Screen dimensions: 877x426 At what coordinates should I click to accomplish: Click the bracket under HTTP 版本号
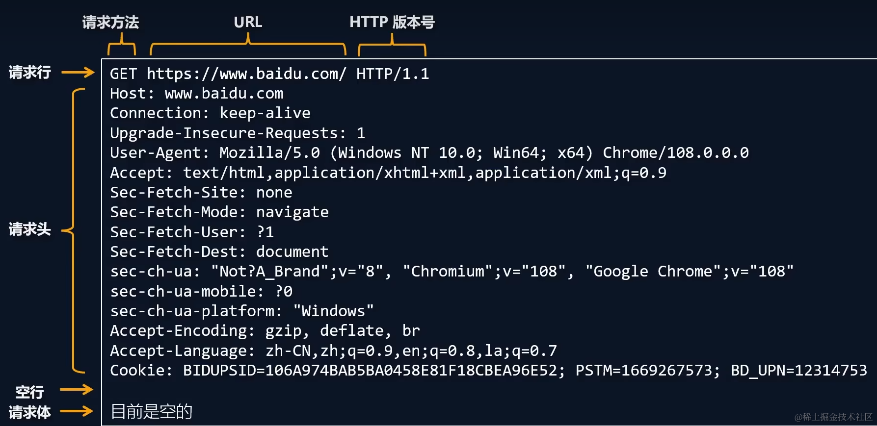tap(392, 45)
